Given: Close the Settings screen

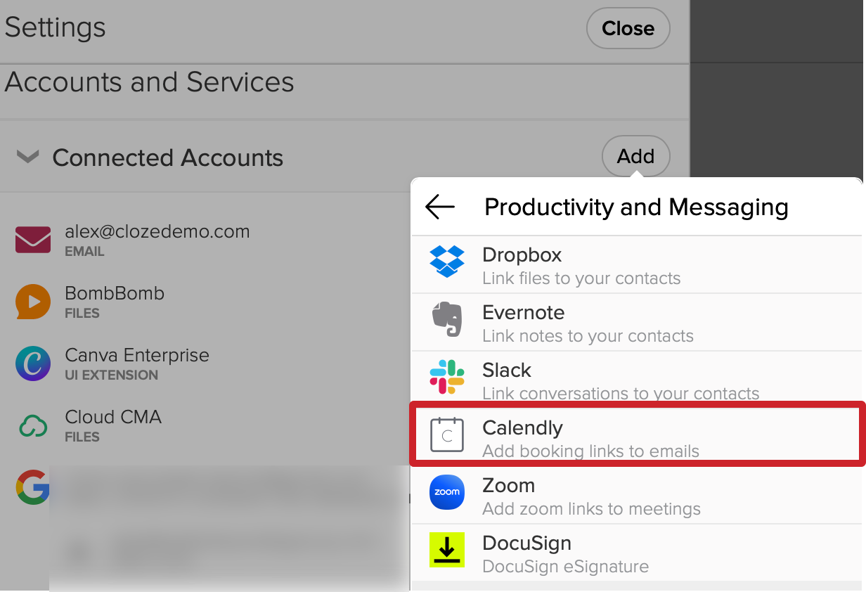Looking at the screenshot, I should tap(628, 28).
